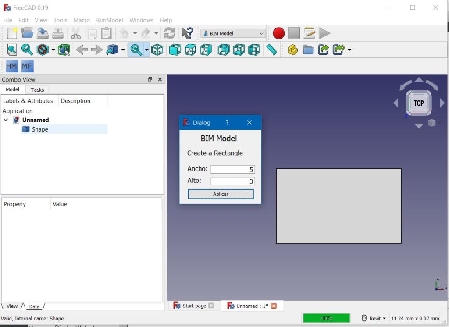Click the Print toolbar icon

(58, 33)
